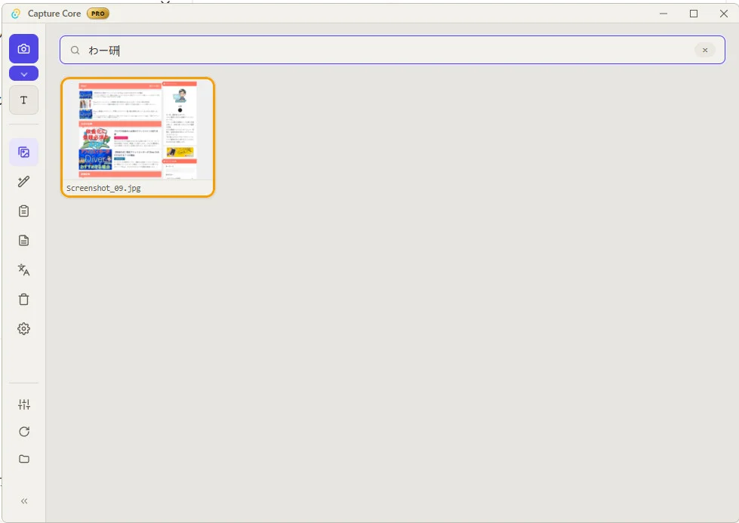This screenshot has width=739, height=523.
Task: Click the refresh icon in sidebar
Action: coord(24,432)
